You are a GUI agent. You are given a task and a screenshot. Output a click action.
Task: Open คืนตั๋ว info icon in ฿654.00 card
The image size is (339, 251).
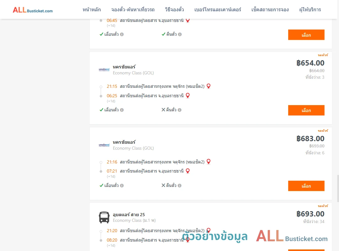(x=180, y=110)
